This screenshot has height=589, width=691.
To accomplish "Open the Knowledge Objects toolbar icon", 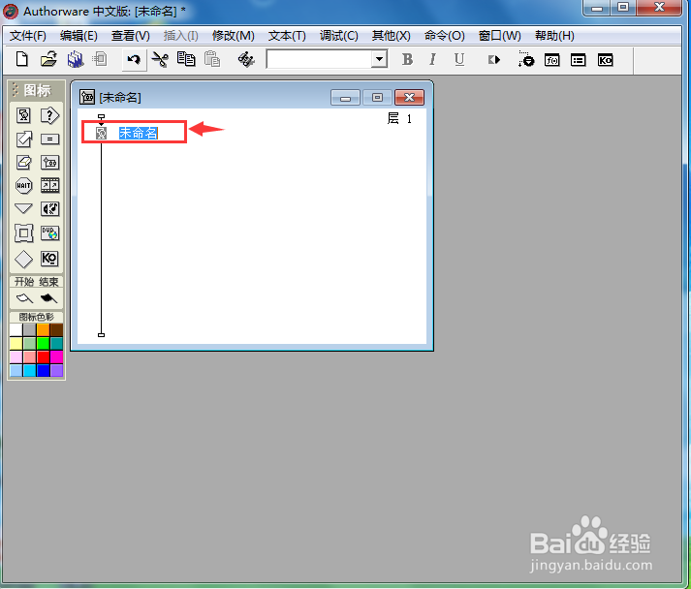I will (x=605, y=60).
